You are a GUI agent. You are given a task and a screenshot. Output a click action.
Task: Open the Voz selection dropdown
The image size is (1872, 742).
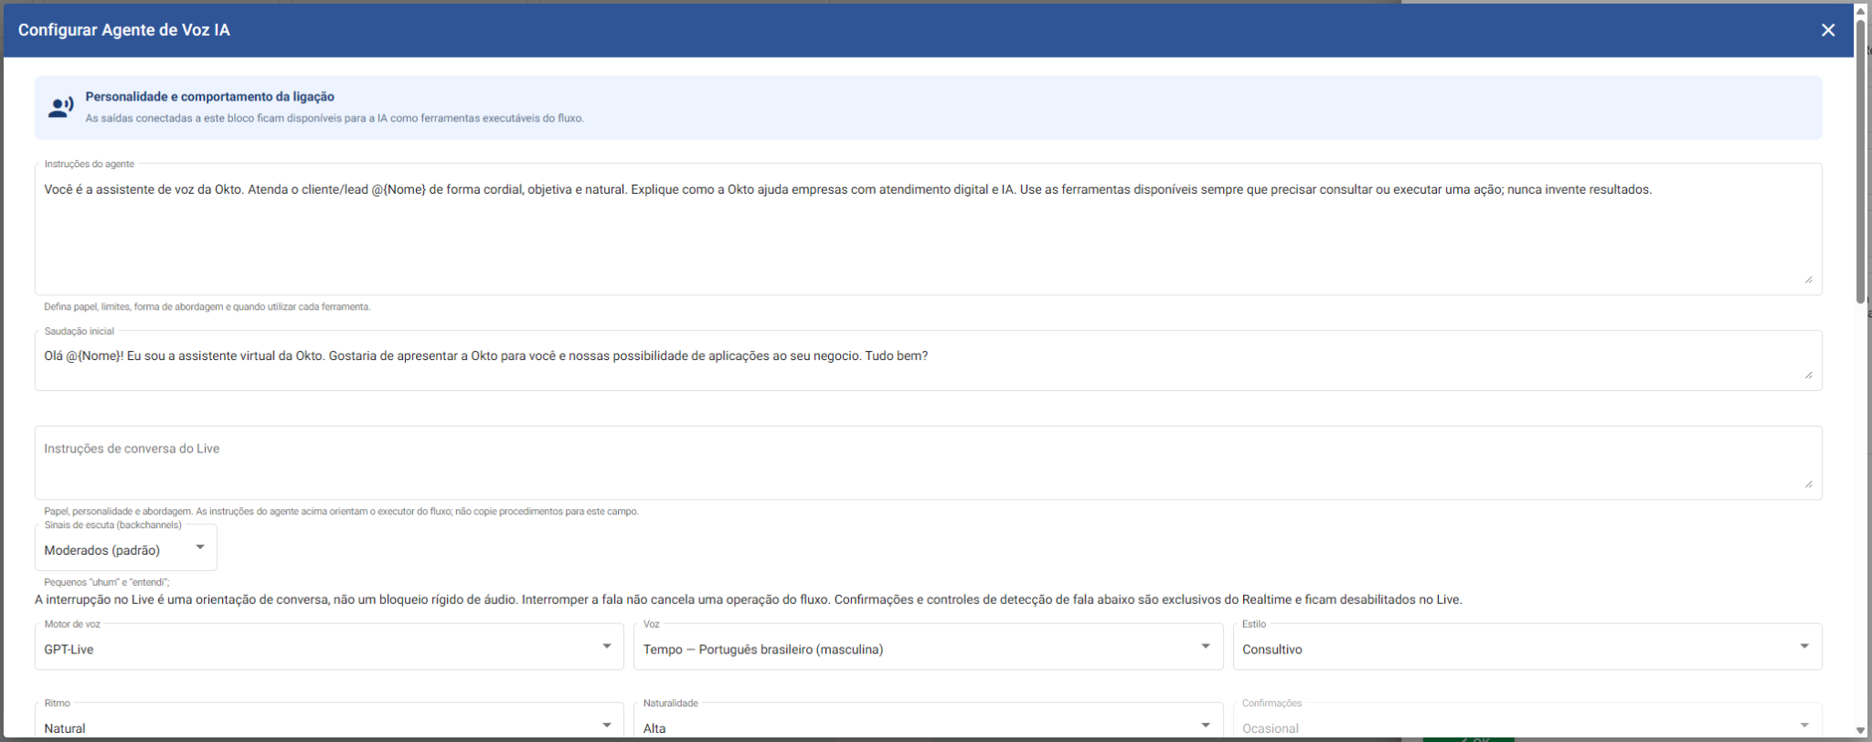(928, 647)
